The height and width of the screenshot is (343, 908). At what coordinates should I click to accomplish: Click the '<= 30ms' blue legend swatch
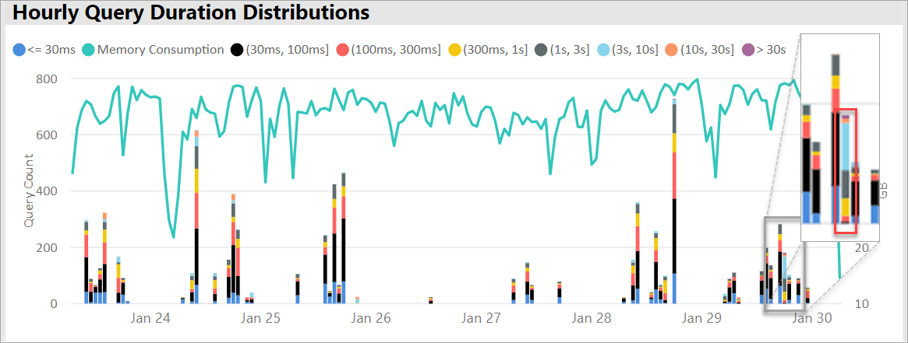pyautogui.click(x=19, y=50)
